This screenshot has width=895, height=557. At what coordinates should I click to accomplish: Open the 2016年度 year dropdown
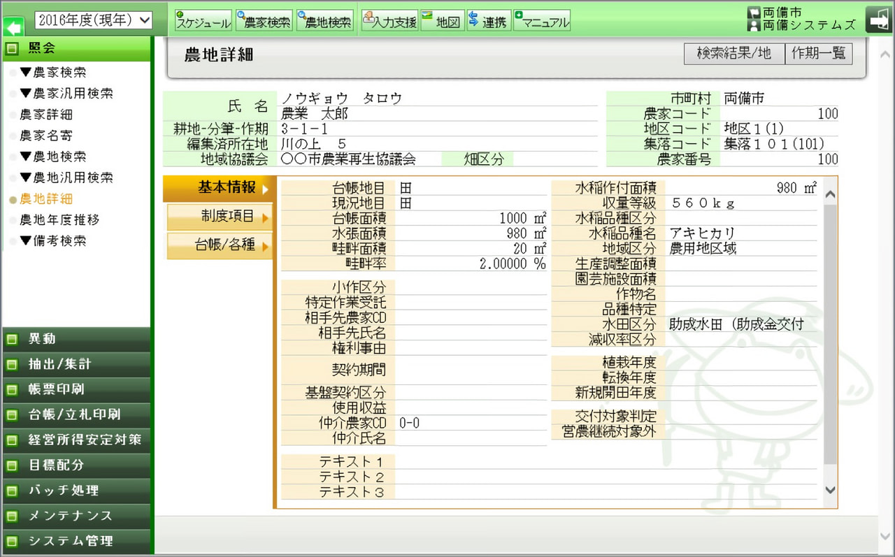pyautogui.click(x=93, y=20)
